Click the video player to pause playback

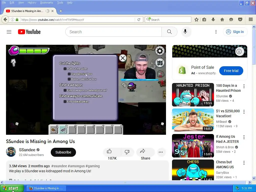(86, 90)
